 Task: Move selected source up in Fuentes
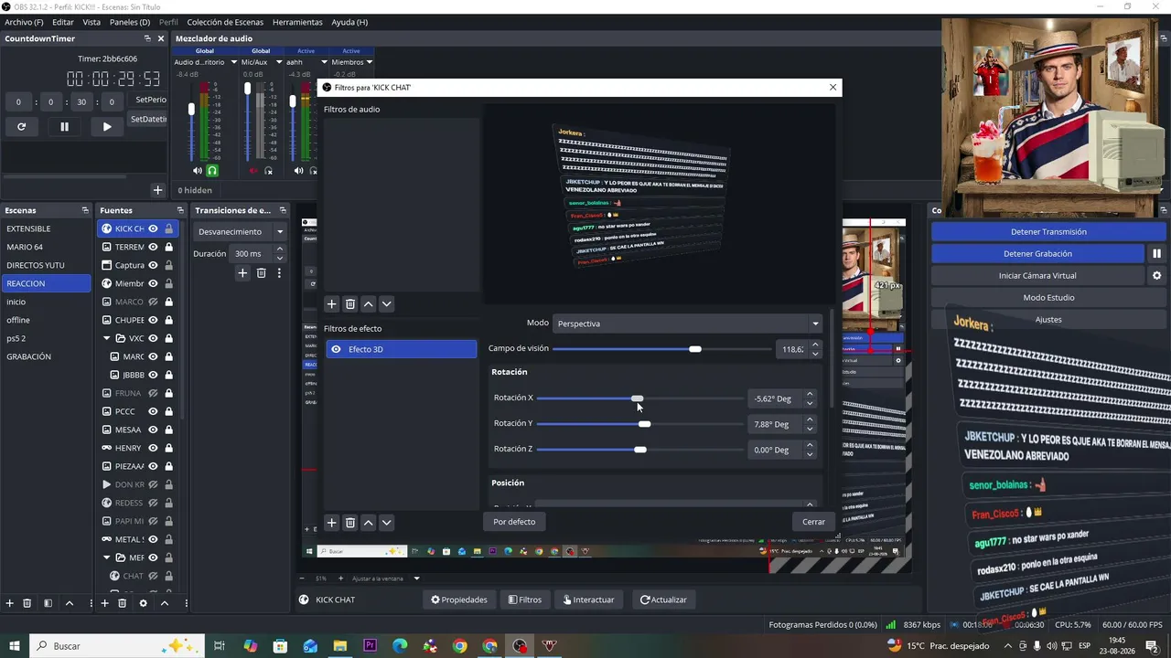point(165,603)
